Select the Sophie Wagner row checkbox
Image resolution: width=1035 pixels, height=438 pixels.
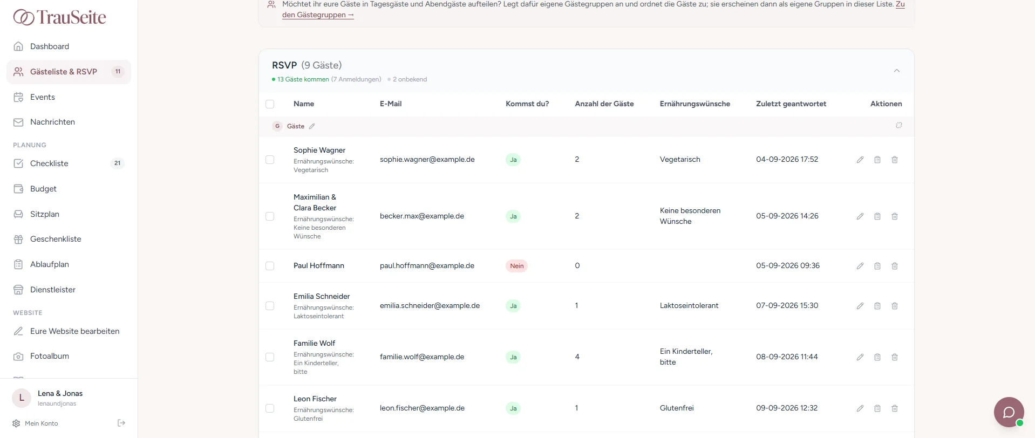(270, 160)
